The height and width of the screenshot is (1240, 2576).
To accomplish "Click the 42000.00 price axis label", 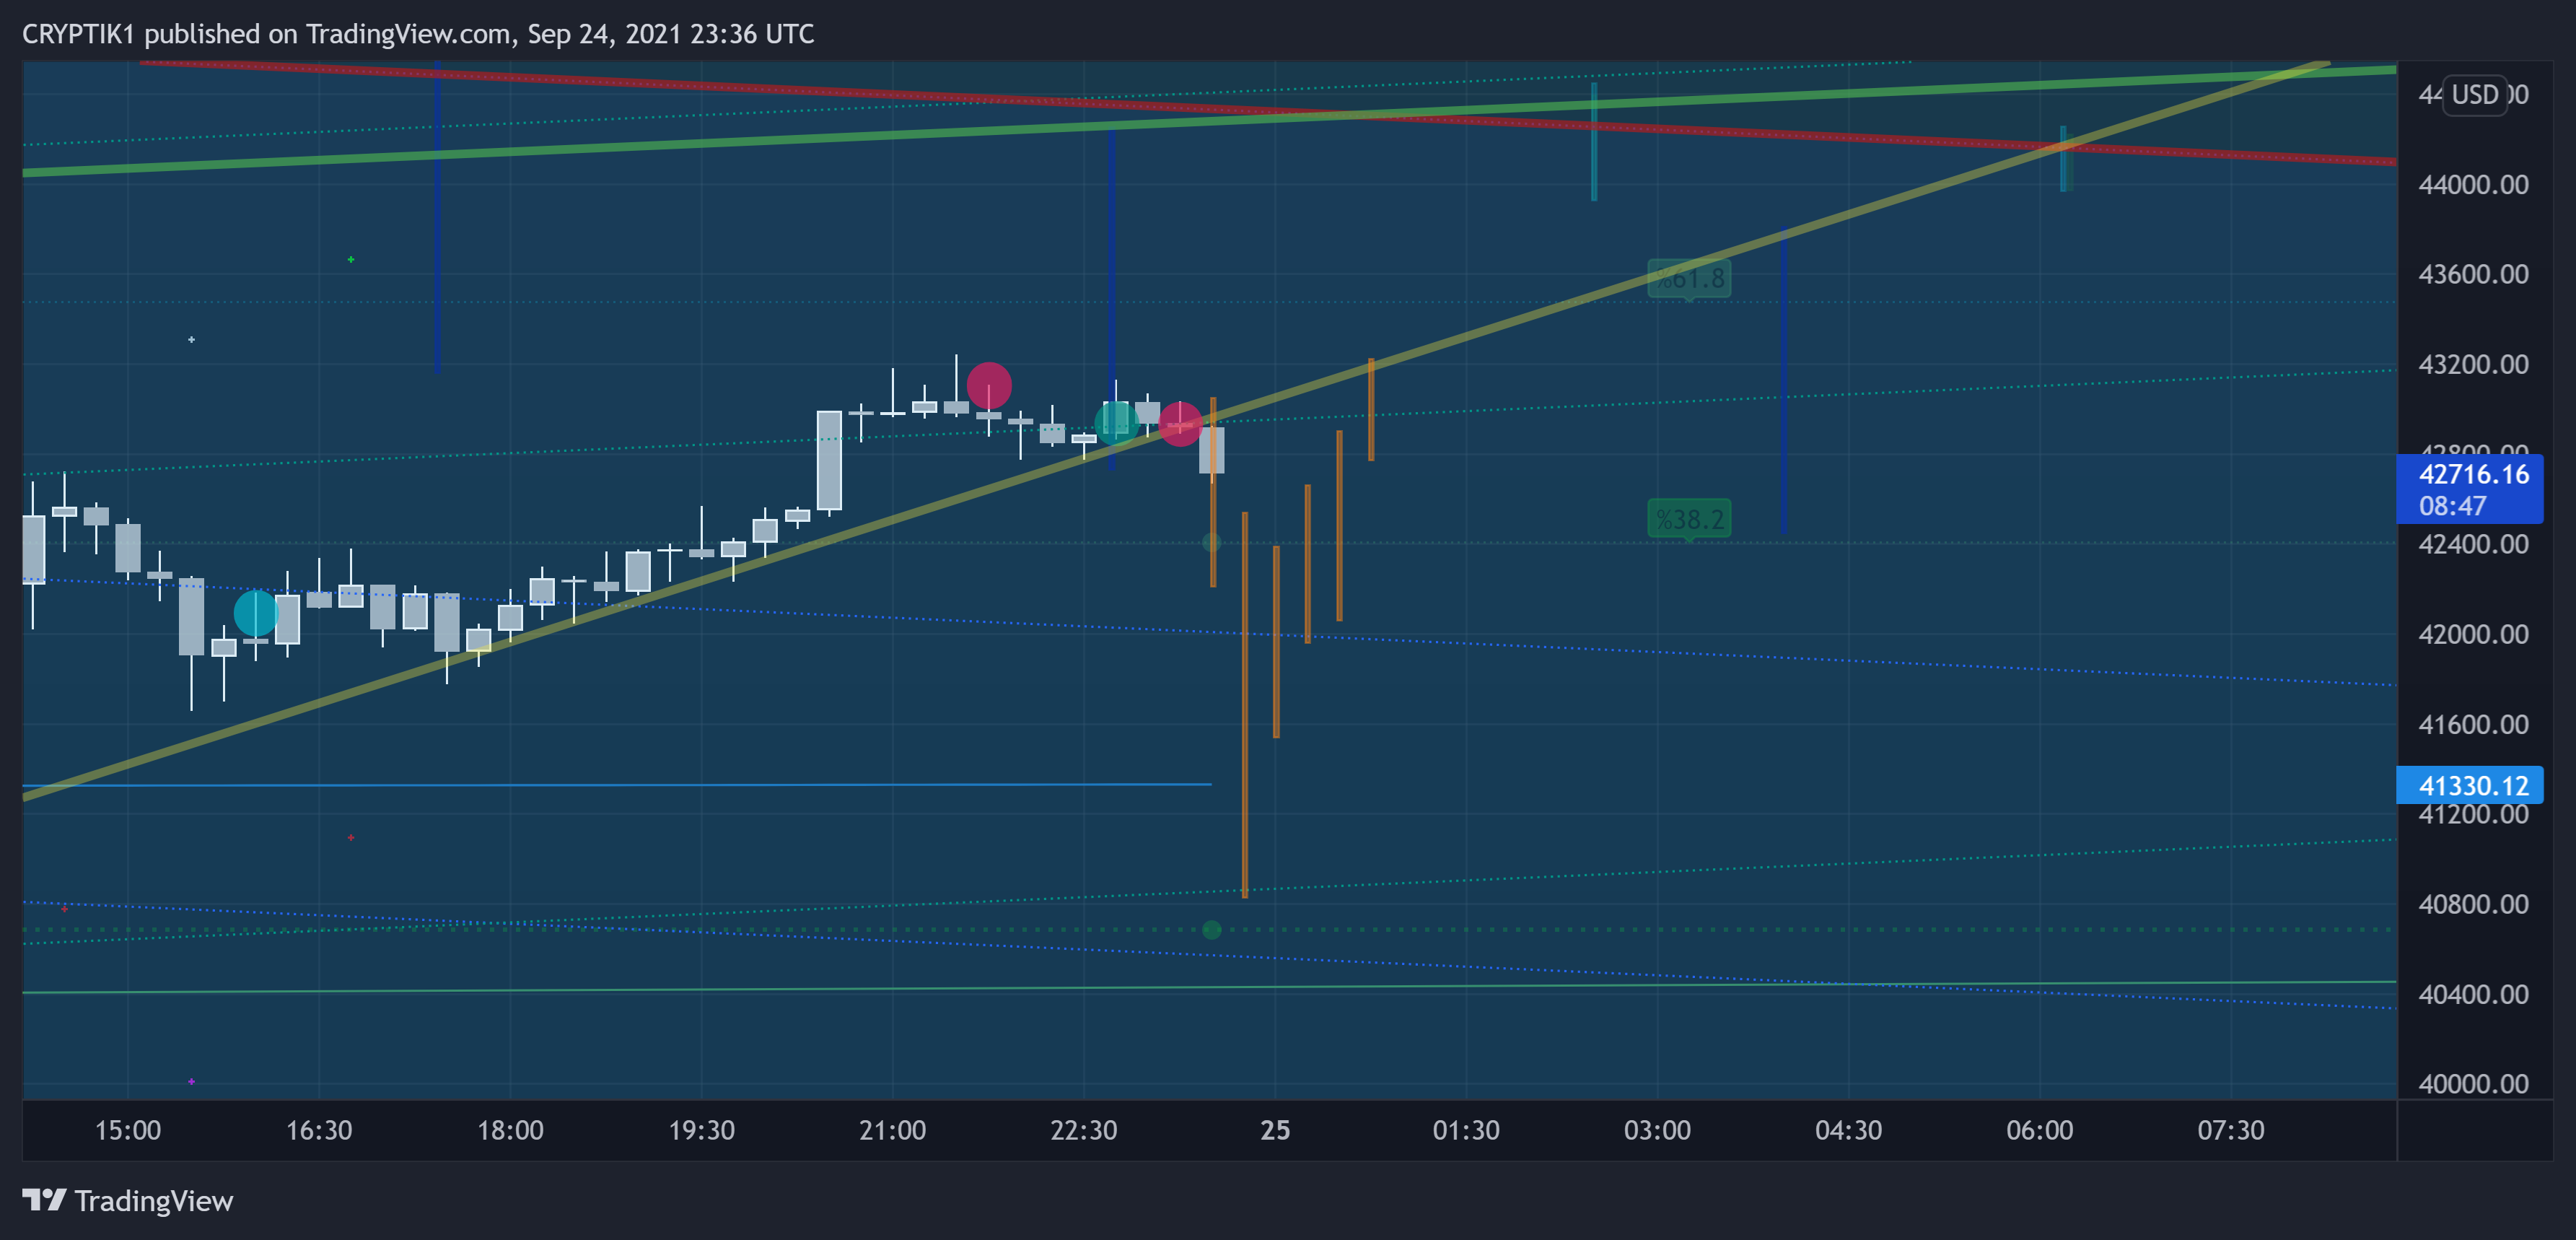I will tap(2473, 634).
